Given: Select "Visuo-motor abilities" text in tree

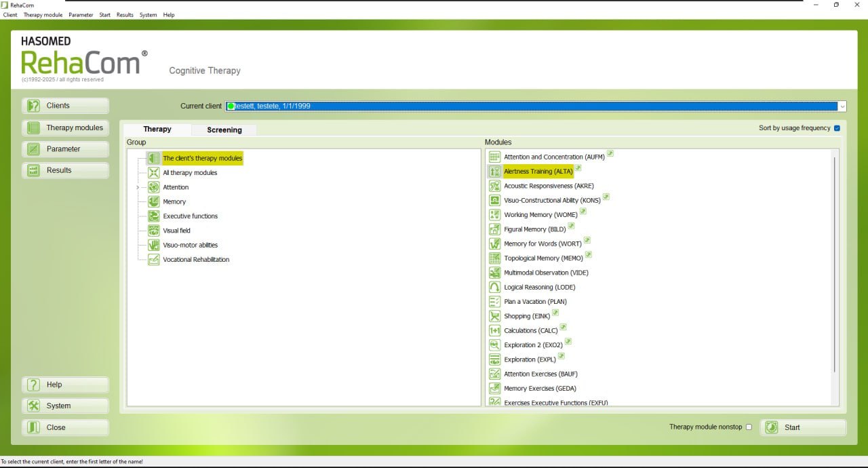Looking at the screenshot, I should coord(191,245).
